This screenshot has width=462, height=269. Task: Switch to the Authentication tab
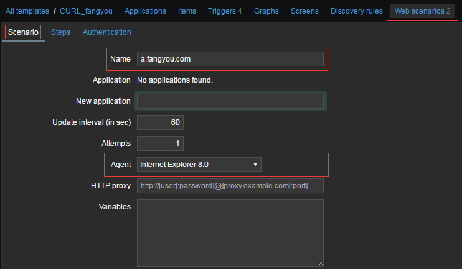pyautogui.click(x=107, y=32)
